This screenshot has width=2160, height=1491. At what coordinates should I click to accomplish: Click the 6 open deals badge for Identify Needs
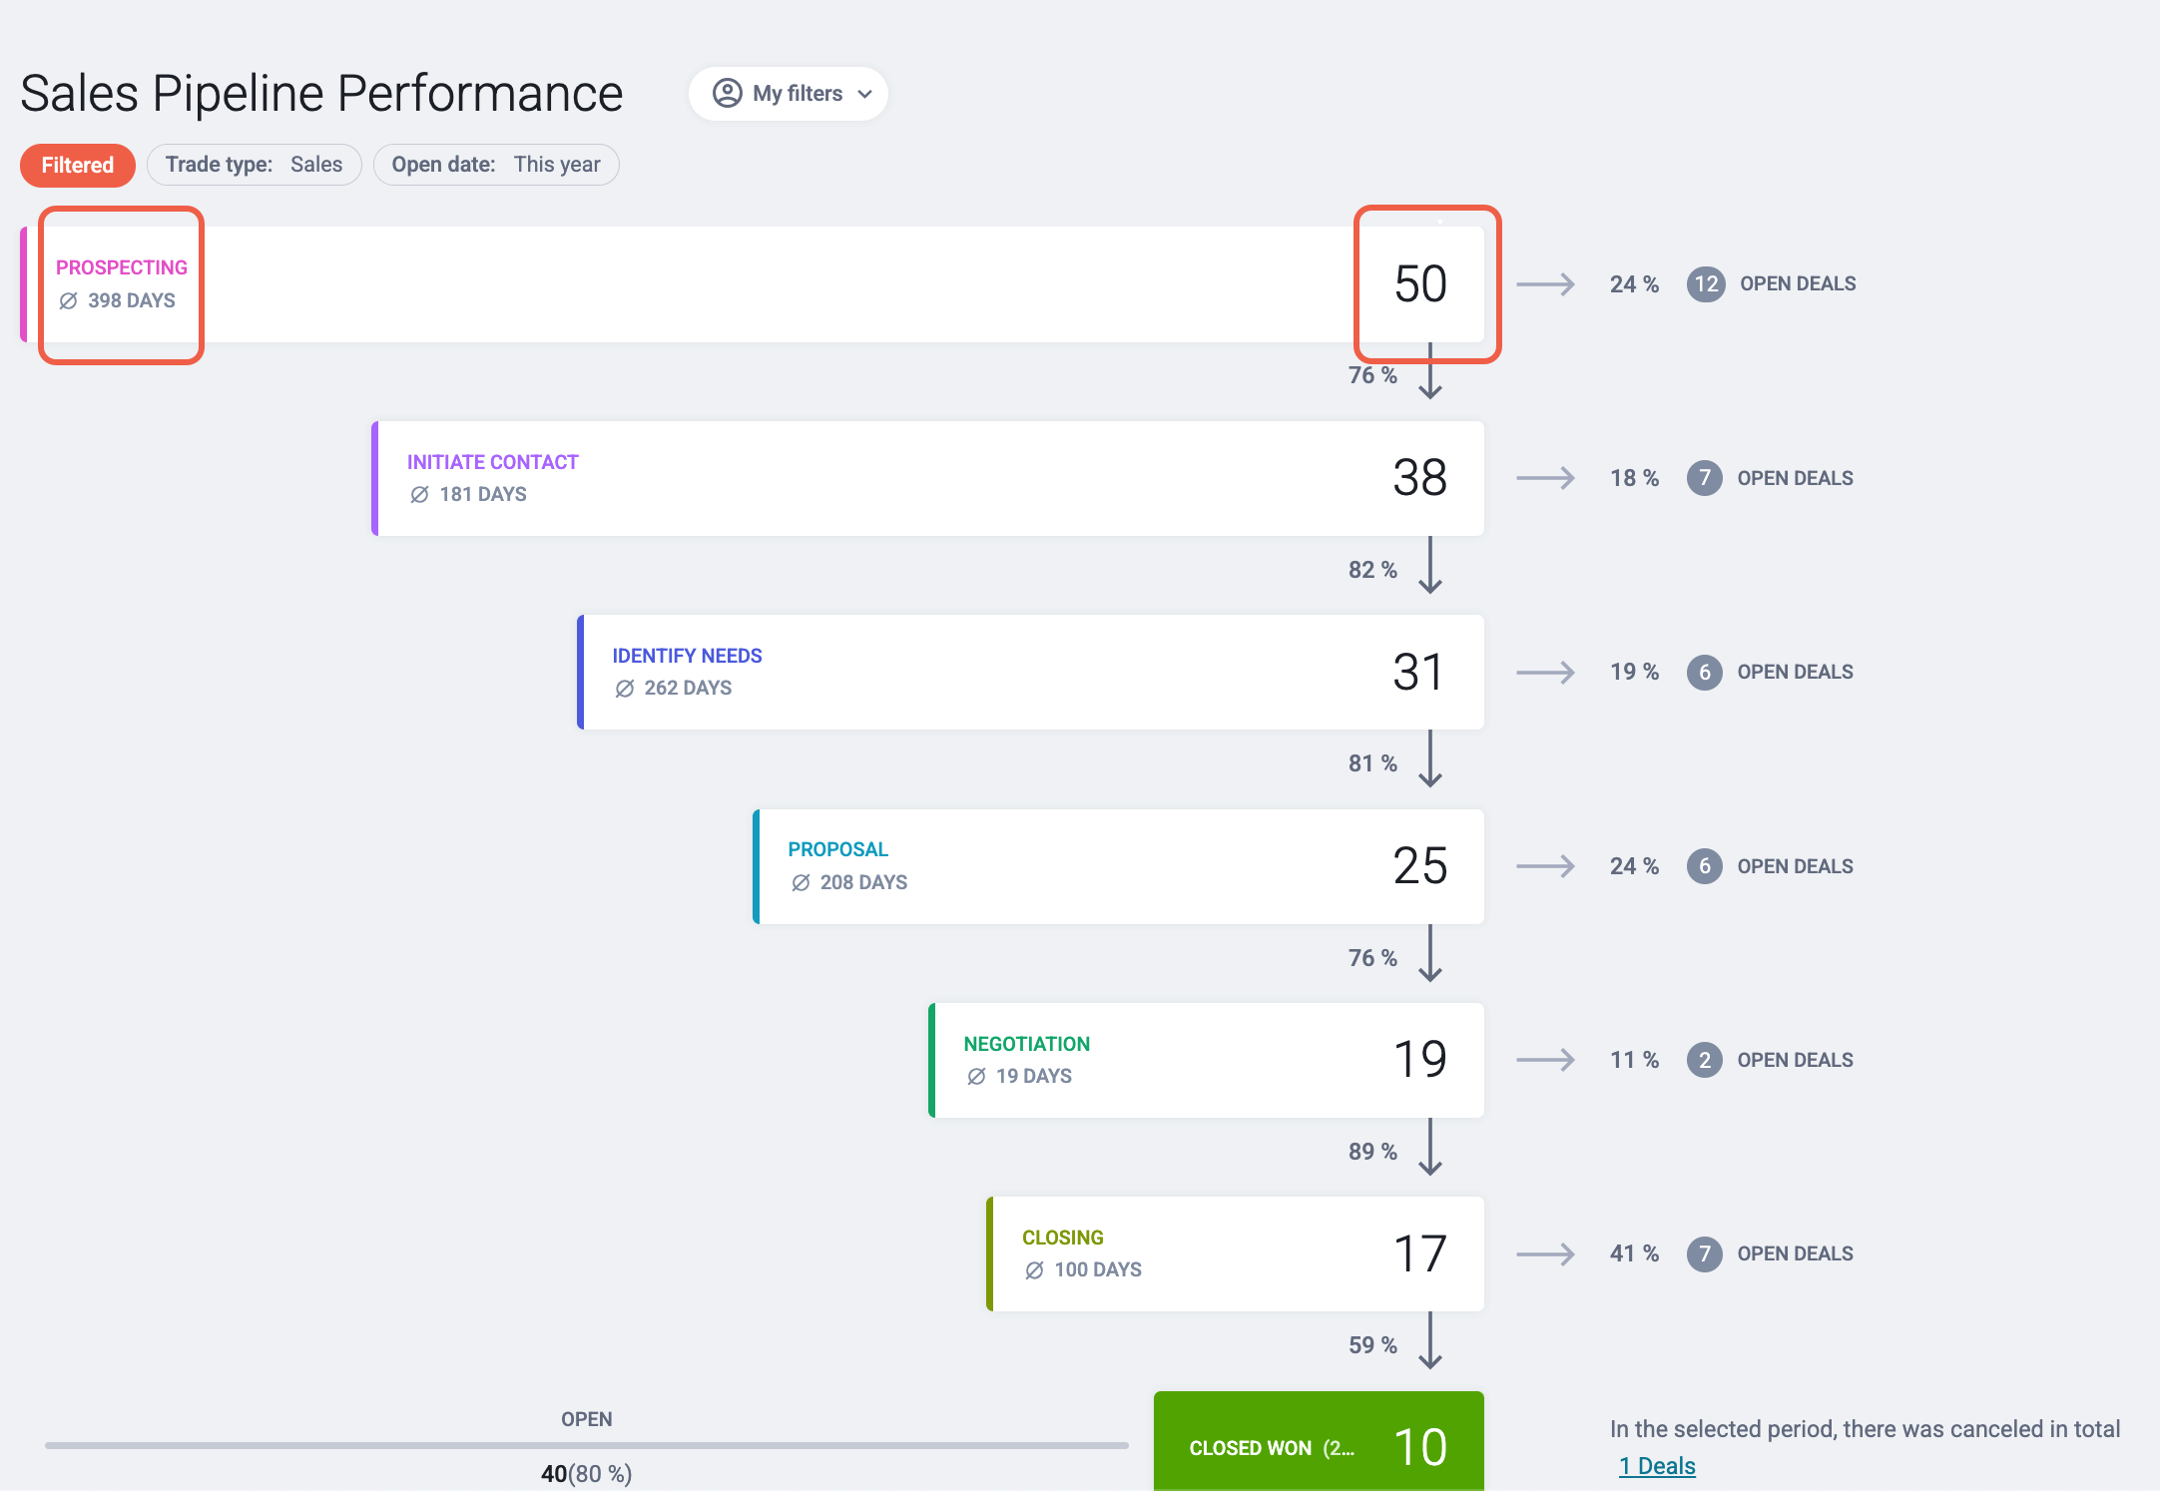[1705, 673]
